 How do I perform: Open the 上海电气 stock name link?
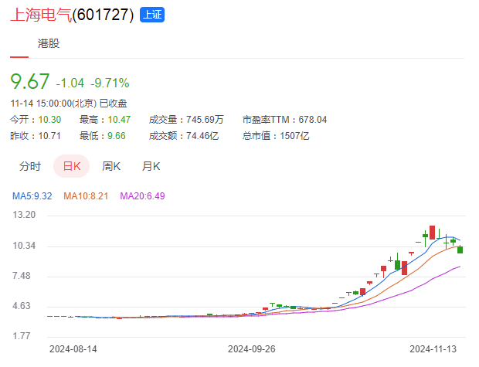tap(41, 15)
